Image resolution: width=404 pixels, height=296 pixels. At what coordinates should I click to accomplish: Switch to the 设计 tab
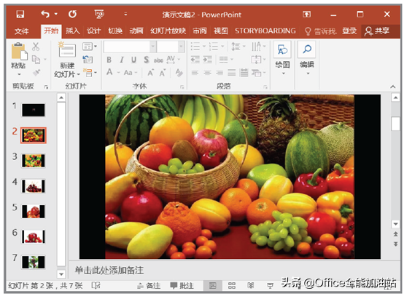click(x=93, y=31)
